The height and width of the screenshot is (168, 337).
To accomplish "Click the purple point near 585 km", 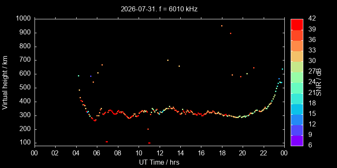I will click(91, 76).
